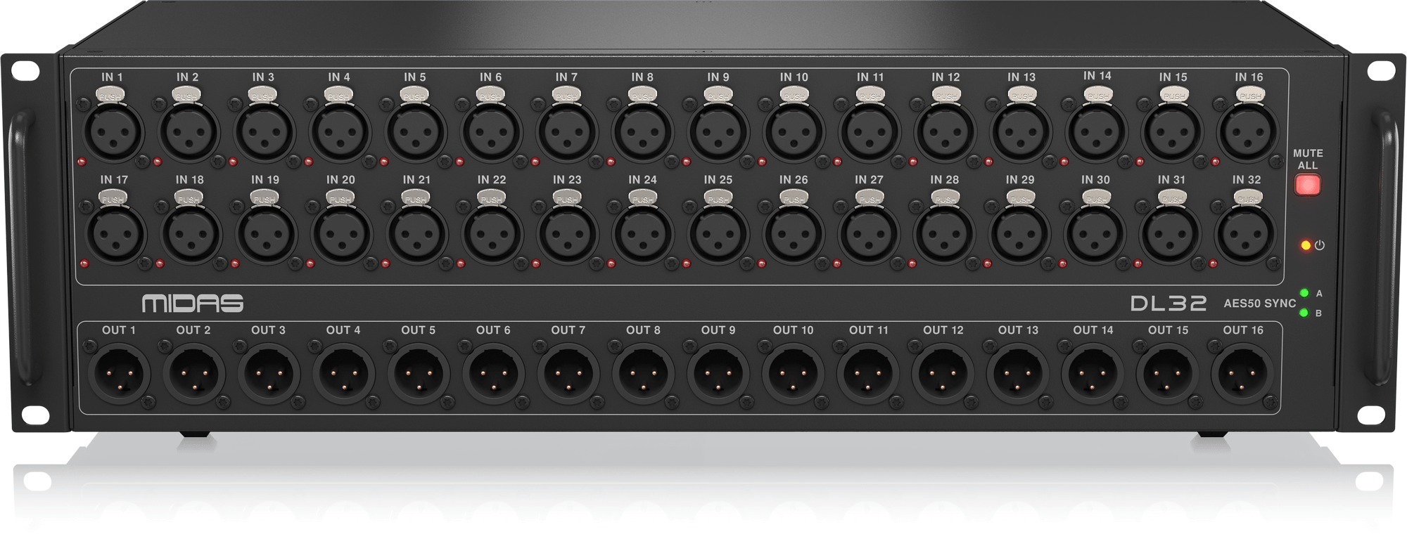Push the release latch on IN 14

coord(1097,95)
